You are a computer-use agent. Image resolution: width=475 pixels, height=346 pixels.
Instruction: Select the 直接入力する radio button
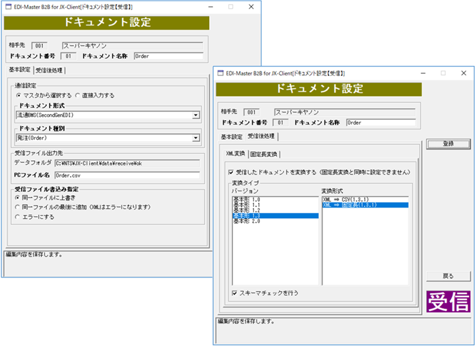coord(77,96)
